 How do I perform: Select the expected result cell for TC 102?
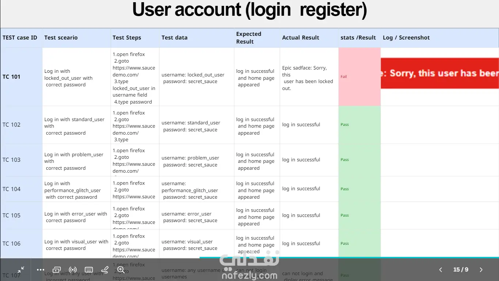(257, 125)
